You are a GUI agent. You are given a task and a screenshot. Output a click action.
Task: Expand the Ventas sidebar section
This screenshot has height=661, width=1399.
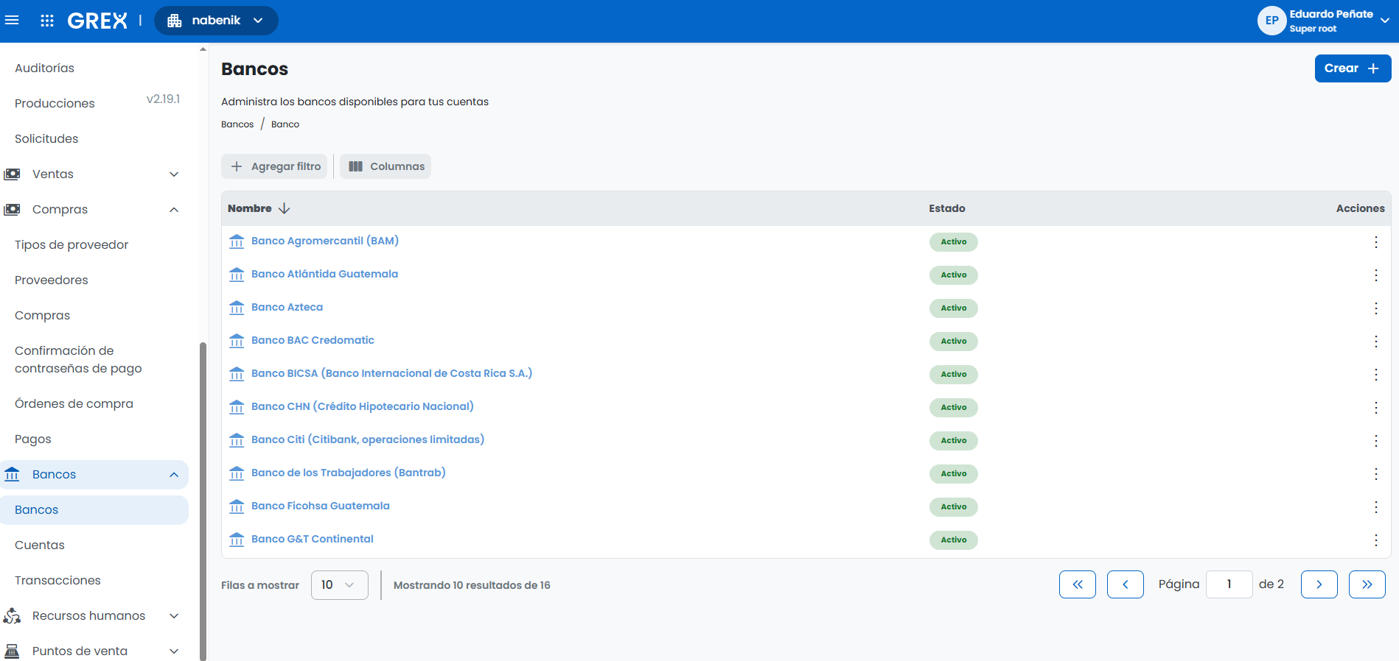click(x=94, y=174)
